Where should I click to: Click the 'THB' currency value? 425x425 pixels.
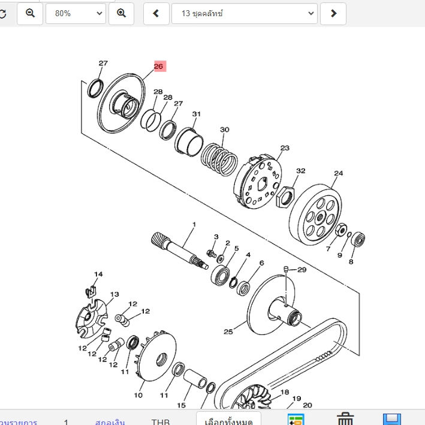click(x=161, y=422)
